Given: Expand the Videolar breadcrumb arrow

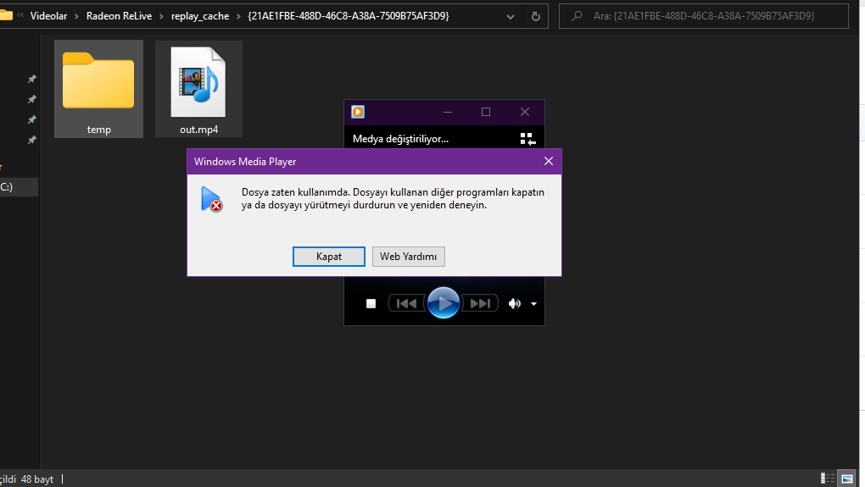Looking at the screenshot, I should click(x=76, y=17).
